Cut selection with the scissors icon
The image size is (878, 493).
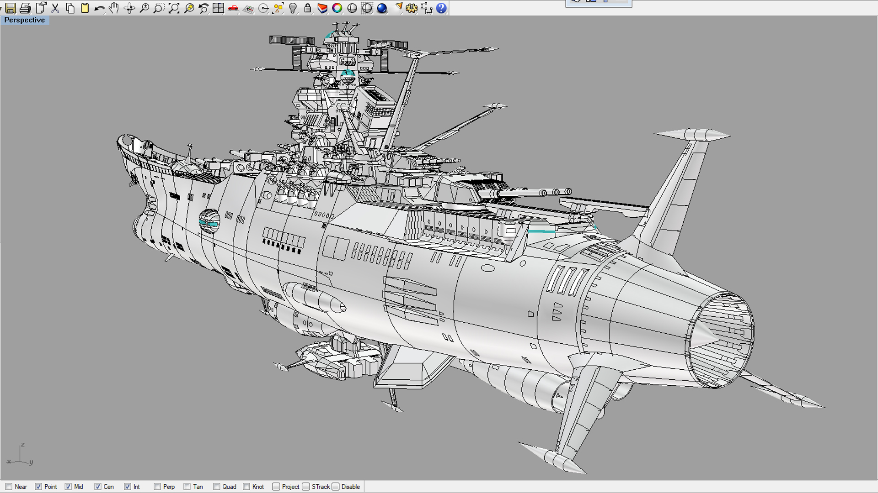point(55,8)
